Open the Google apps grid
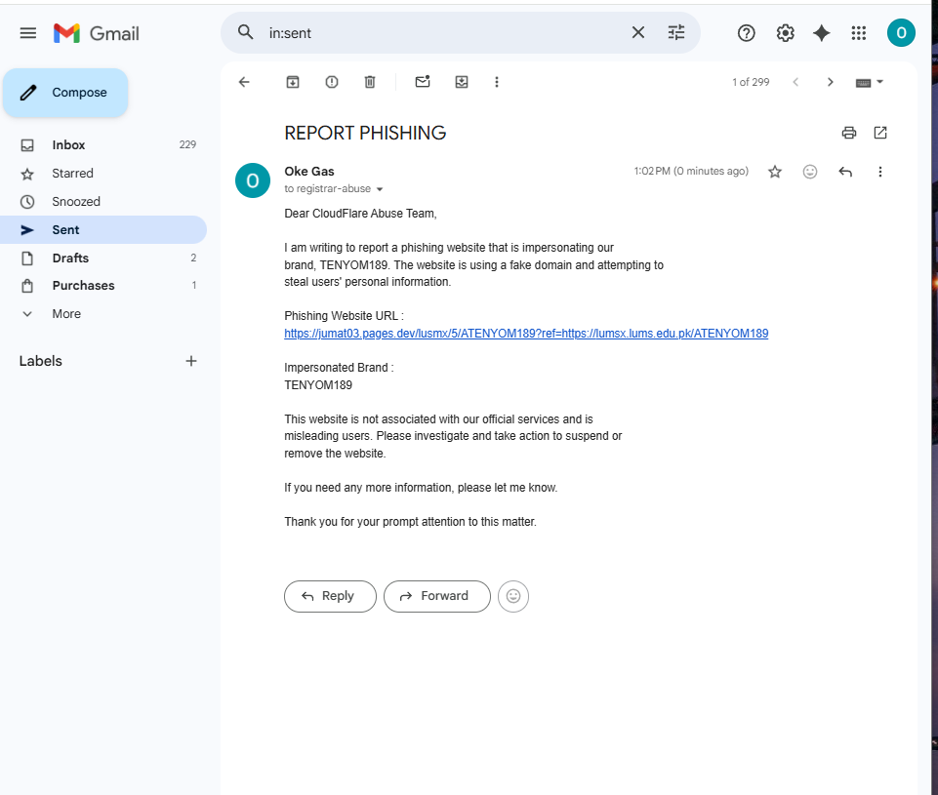 tap(858, 33)
